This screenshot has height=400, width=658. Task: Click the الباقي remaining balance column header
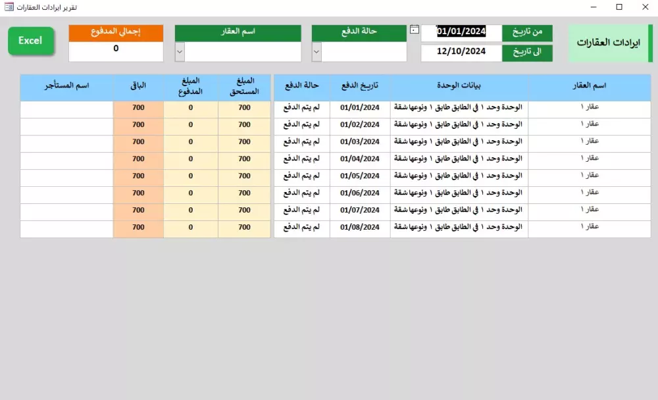click(x=138, y=86)
